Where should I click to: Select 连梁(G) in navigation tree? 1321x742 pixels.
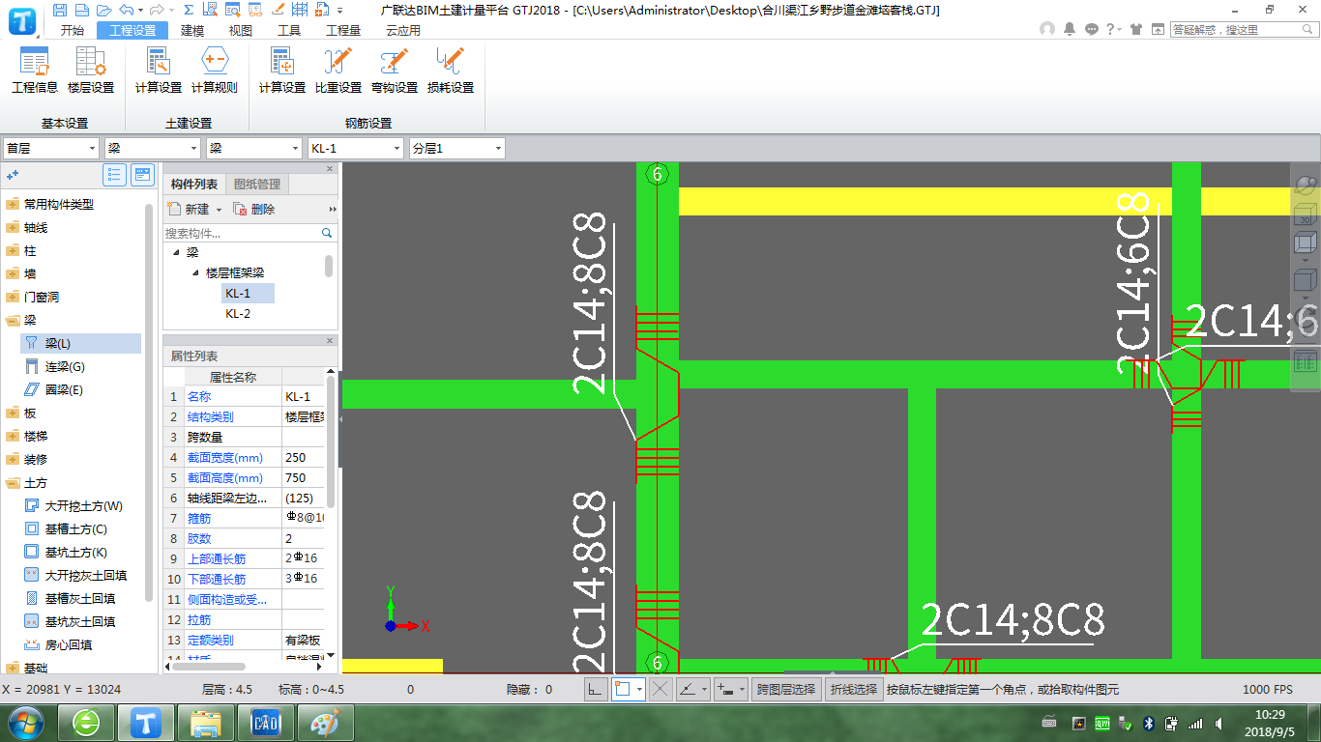coord(65,367)
